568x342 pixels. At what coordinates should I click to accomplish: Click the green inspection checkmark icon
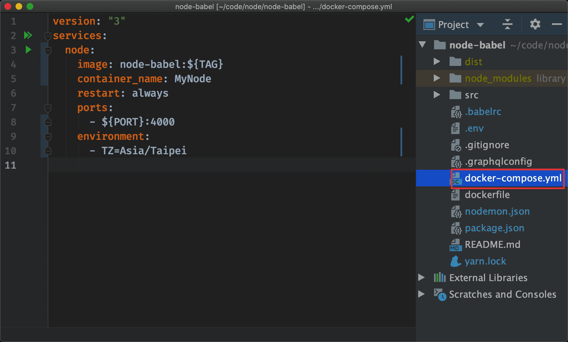click(409, 19)
